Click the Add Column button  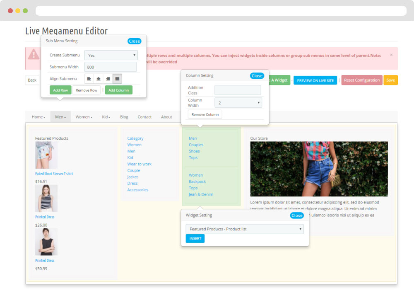118,90
